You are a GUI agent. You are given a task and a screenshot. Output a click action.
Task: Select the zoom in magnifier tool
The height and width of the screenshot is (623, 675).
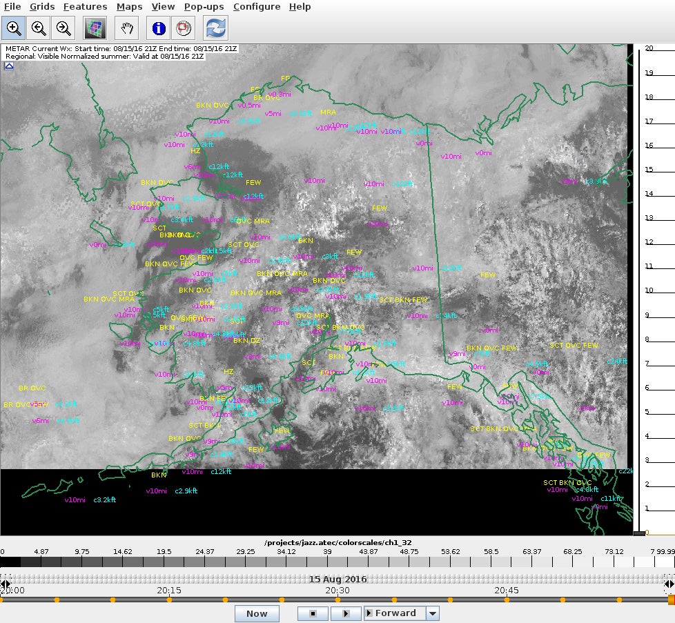14,28
